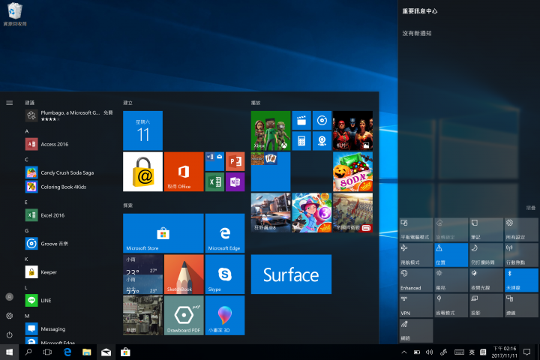Launch the small PowerPoint tile

235,161
